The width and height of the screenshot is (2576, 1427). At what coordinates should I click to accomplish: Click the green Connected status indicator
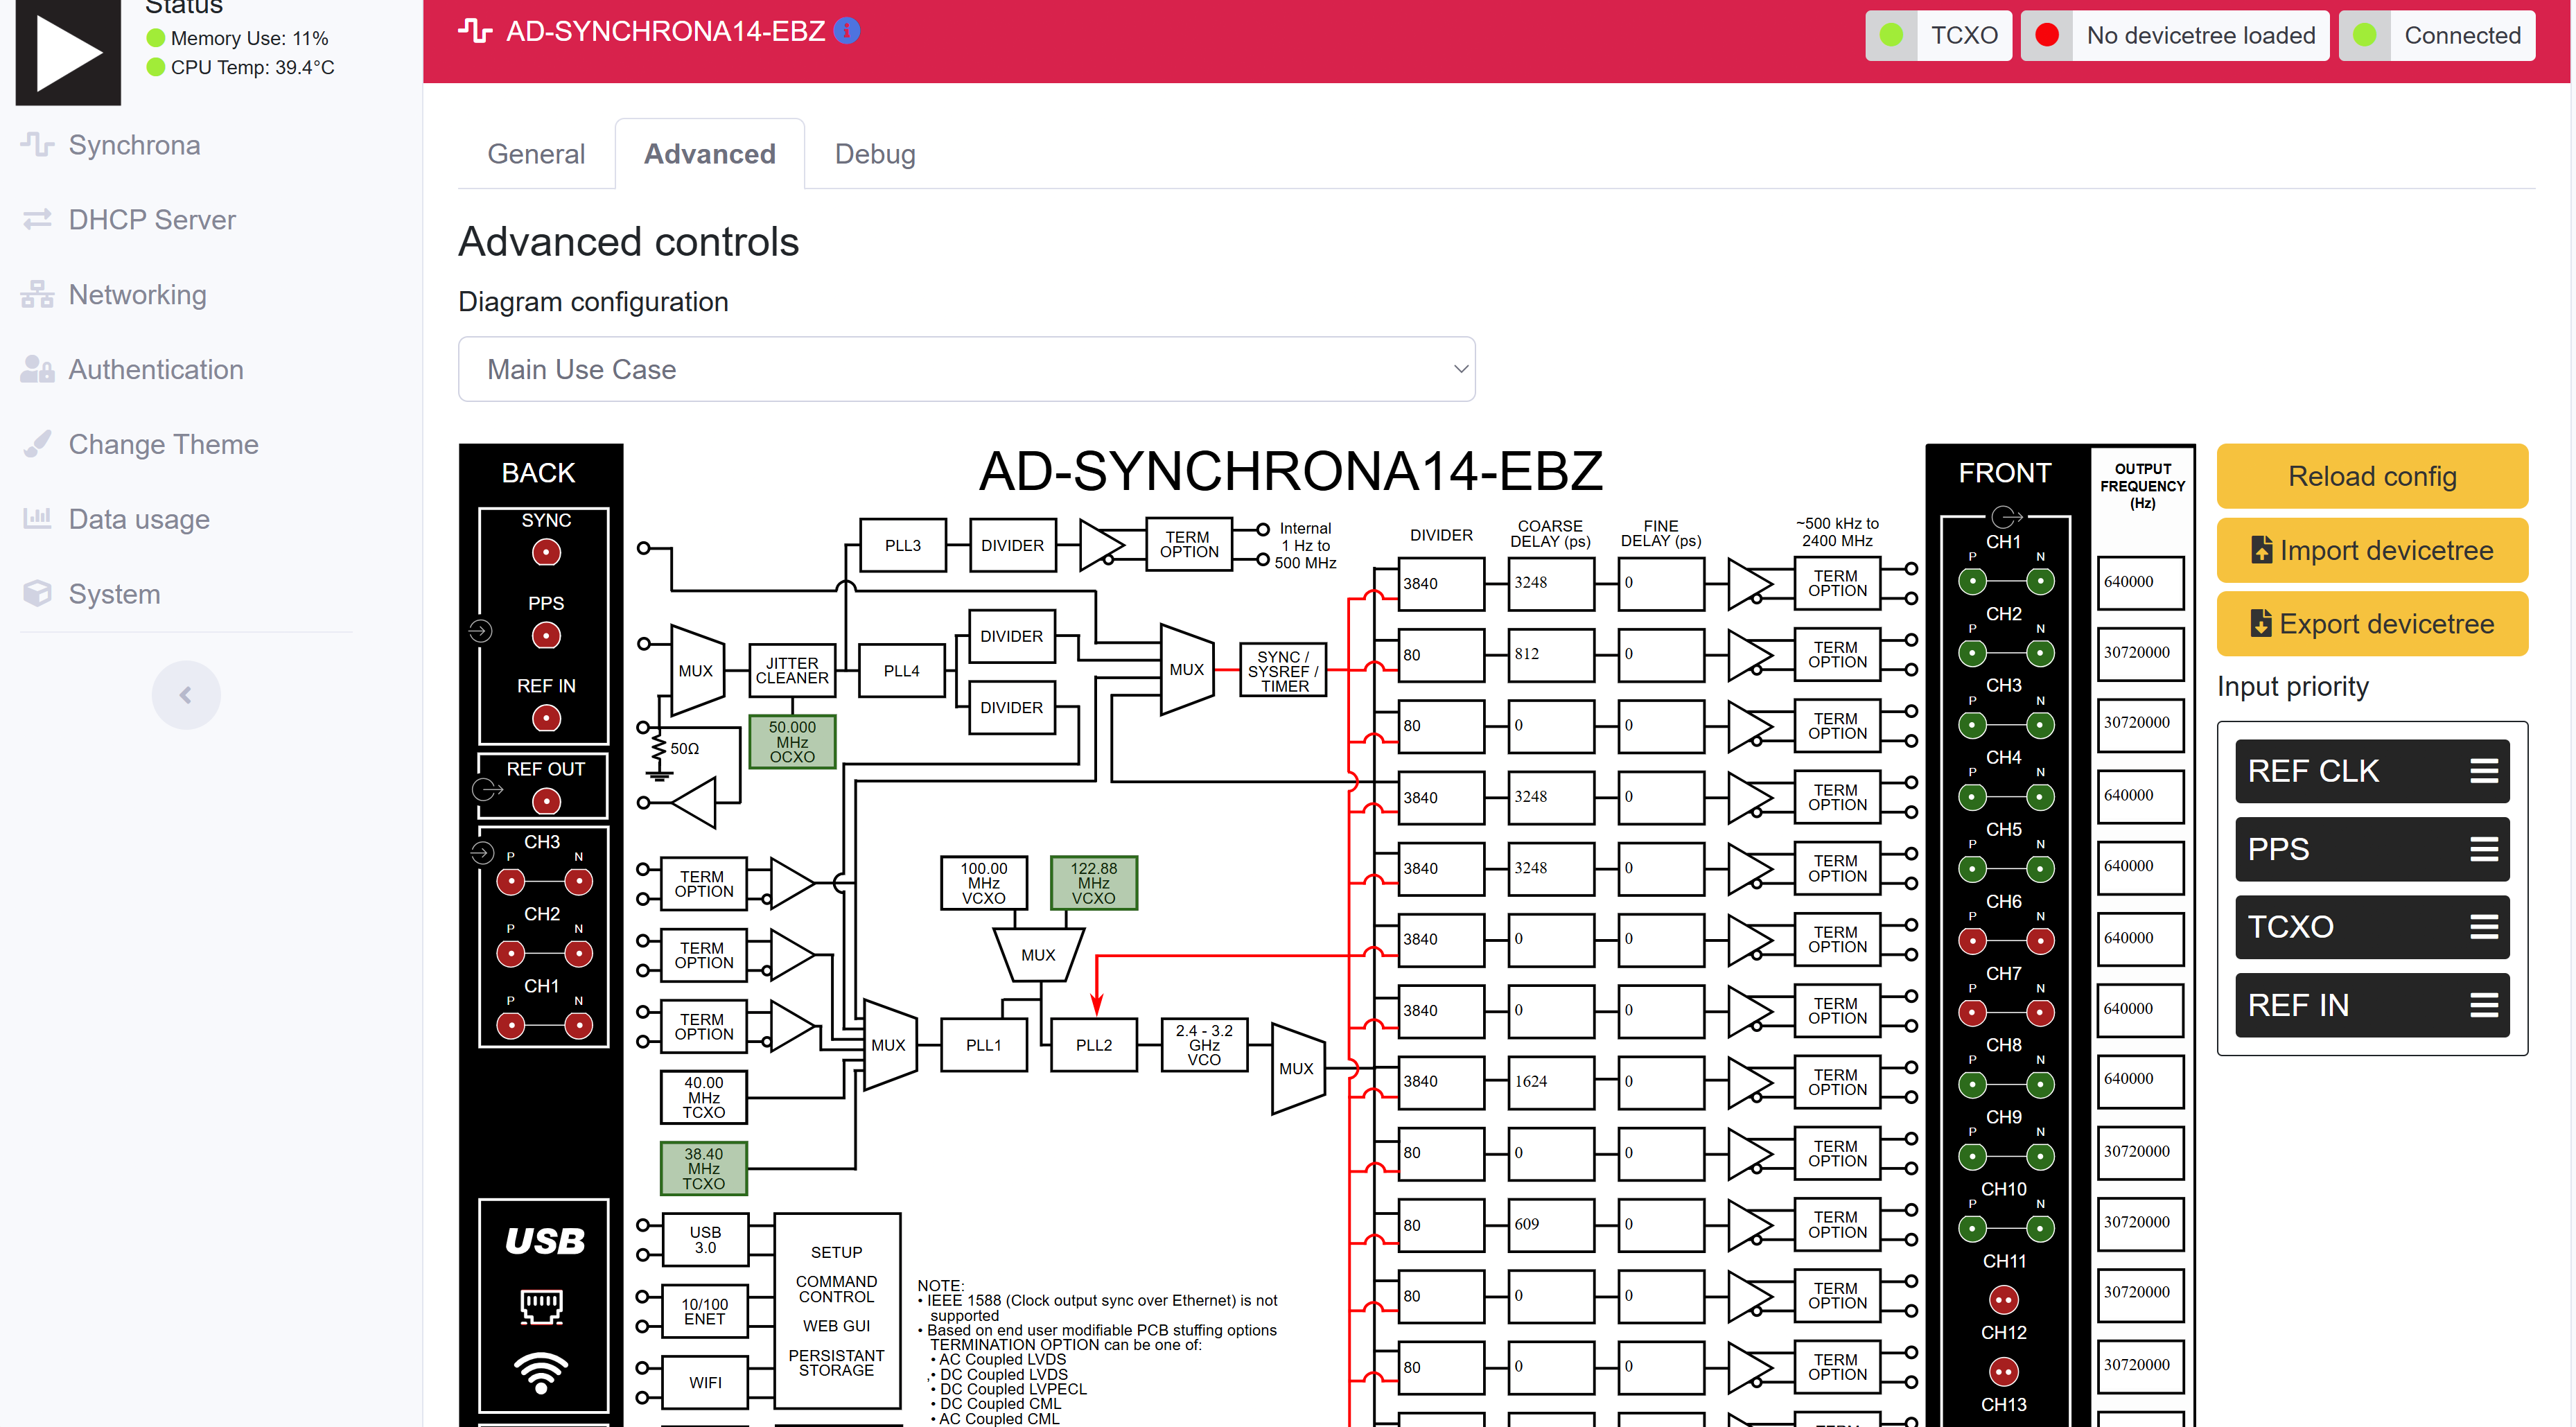click(2365, 36)
